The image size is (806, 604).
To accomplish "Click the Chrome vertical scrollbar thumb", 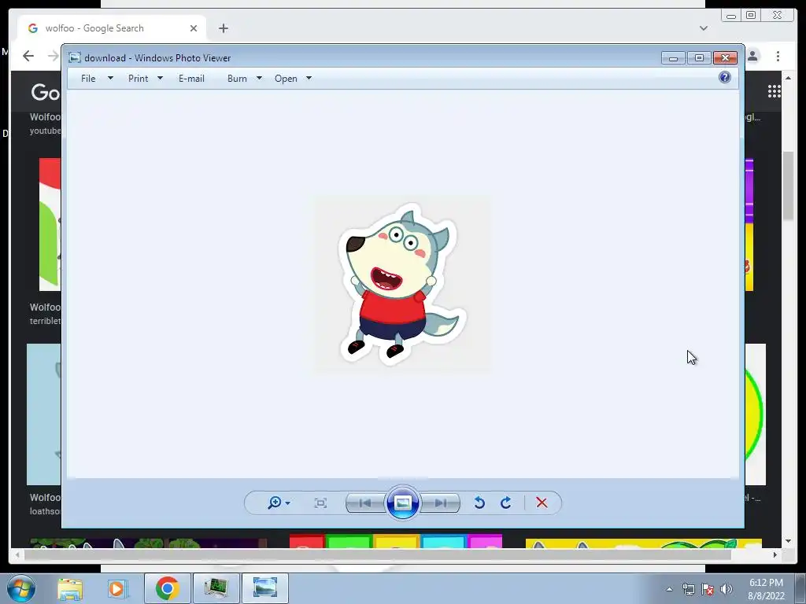I will tap(788, 186).
